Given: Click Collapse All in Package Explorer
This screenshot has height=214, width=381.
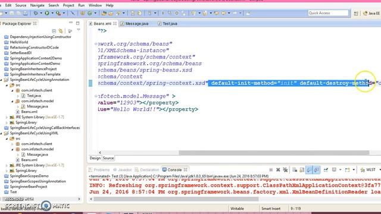Looking at the screenshot, I should pos(54,31).
